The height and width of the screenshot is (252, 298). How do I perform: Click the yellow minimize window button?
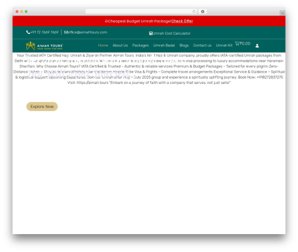click(x=21, y=11)
